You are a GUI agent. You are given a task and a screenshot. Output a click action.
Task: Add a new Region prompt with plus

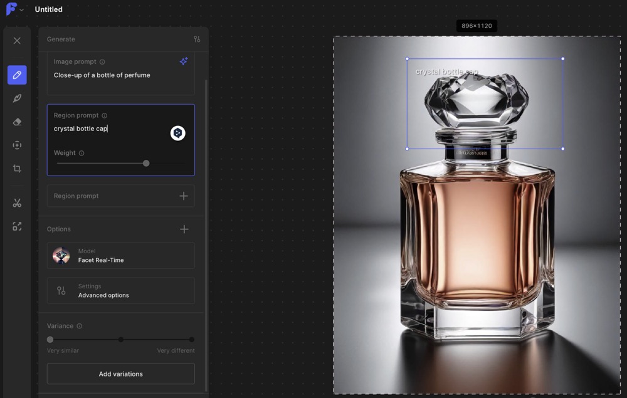tap(183, 196)
